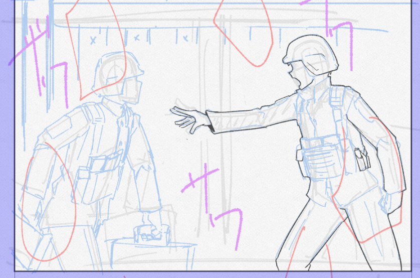
Task: Click the left soldier's blue sketched helmet
Action: [x=118, y=73]
